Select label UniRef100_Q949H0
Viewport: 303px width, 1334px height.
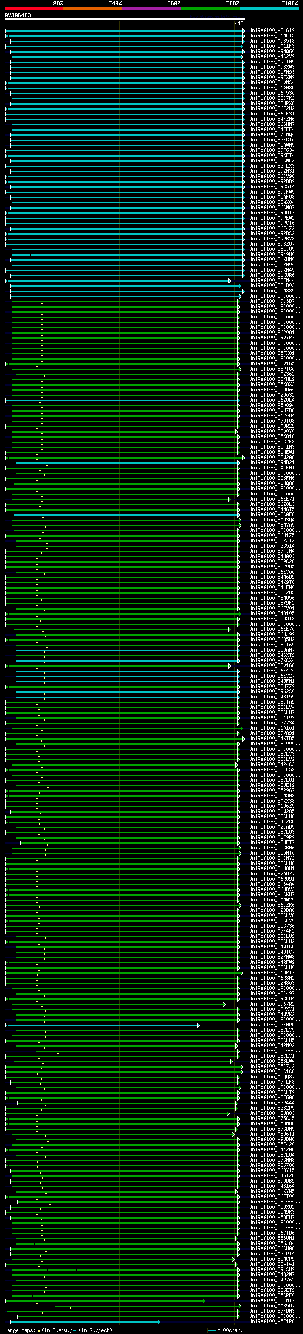[272, 254]
